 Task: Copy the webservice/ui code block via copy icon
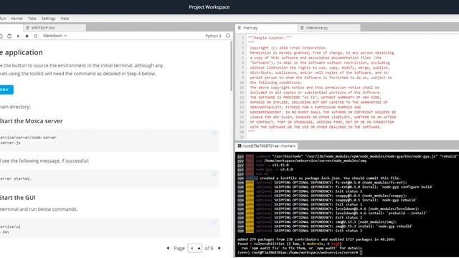point(214,222)
